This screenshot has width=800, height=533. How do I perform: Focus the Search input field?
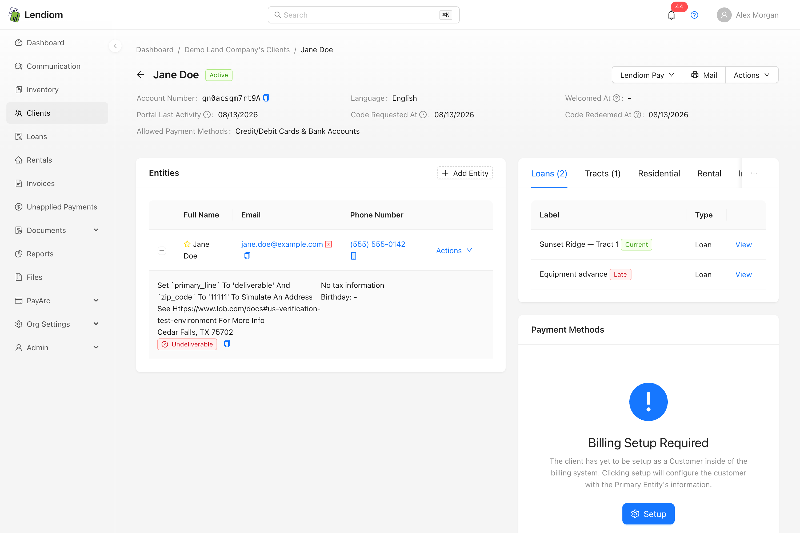pyautogui.click(x=364, y=15)
